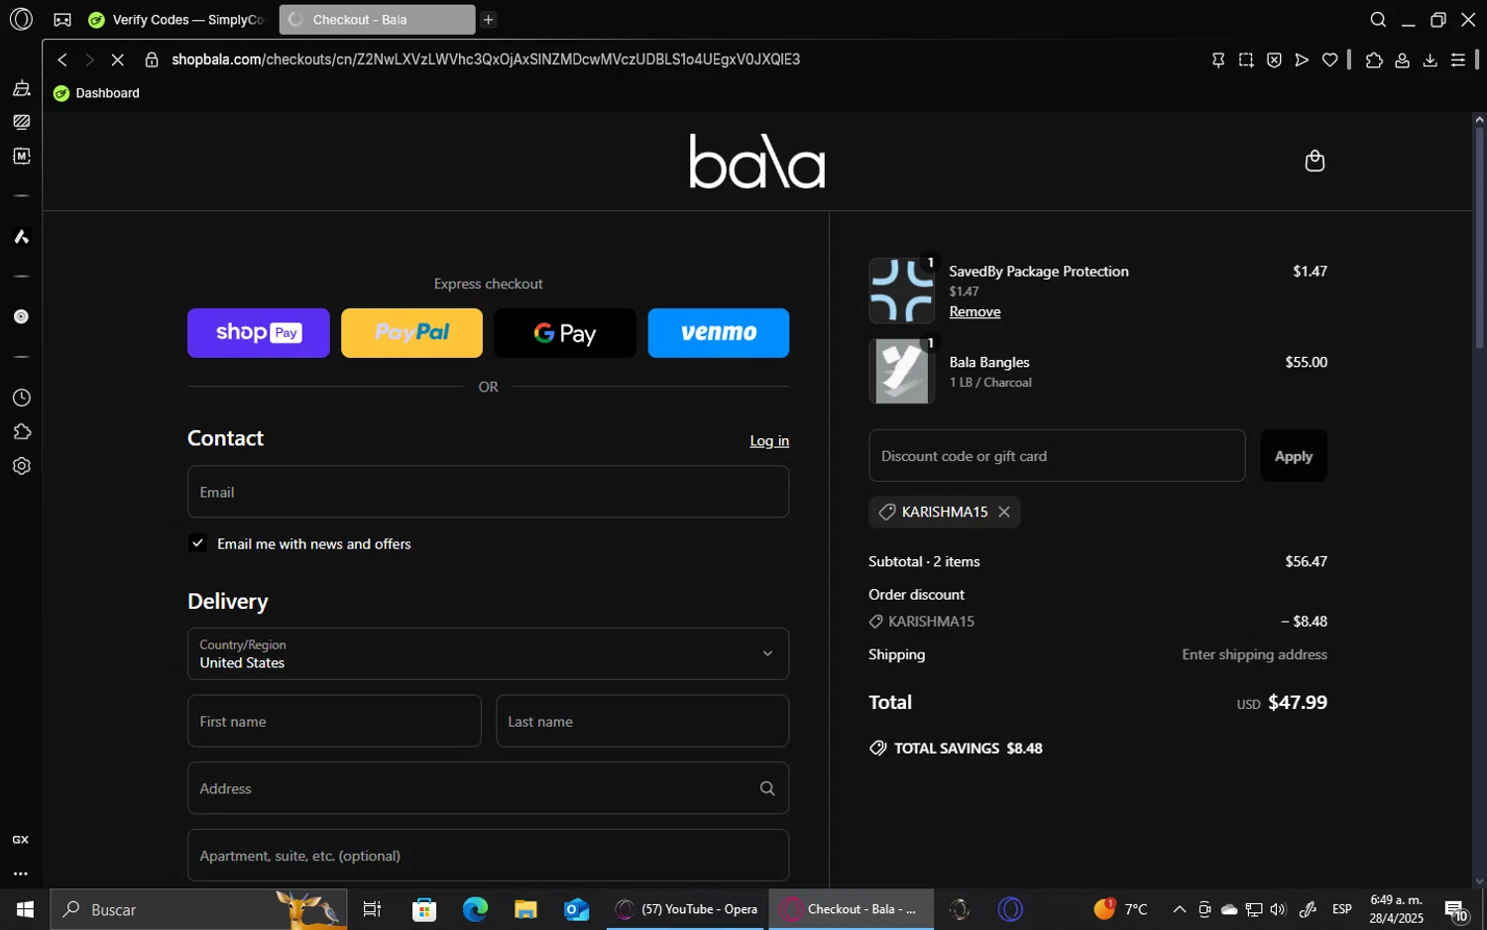View site security lock information

point(152,59)
